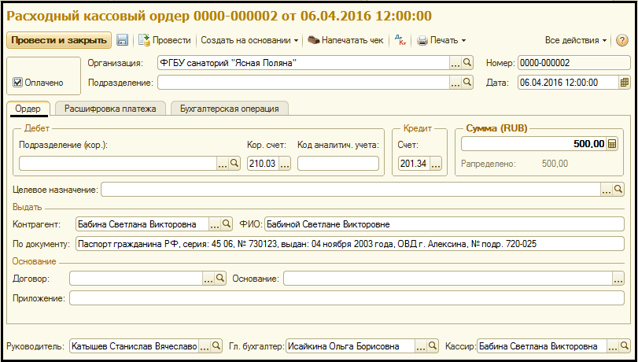Click the Сумма amount field 500,00
Screen dimensions: 638x362
pyautogui.click(x=533, y=144)
